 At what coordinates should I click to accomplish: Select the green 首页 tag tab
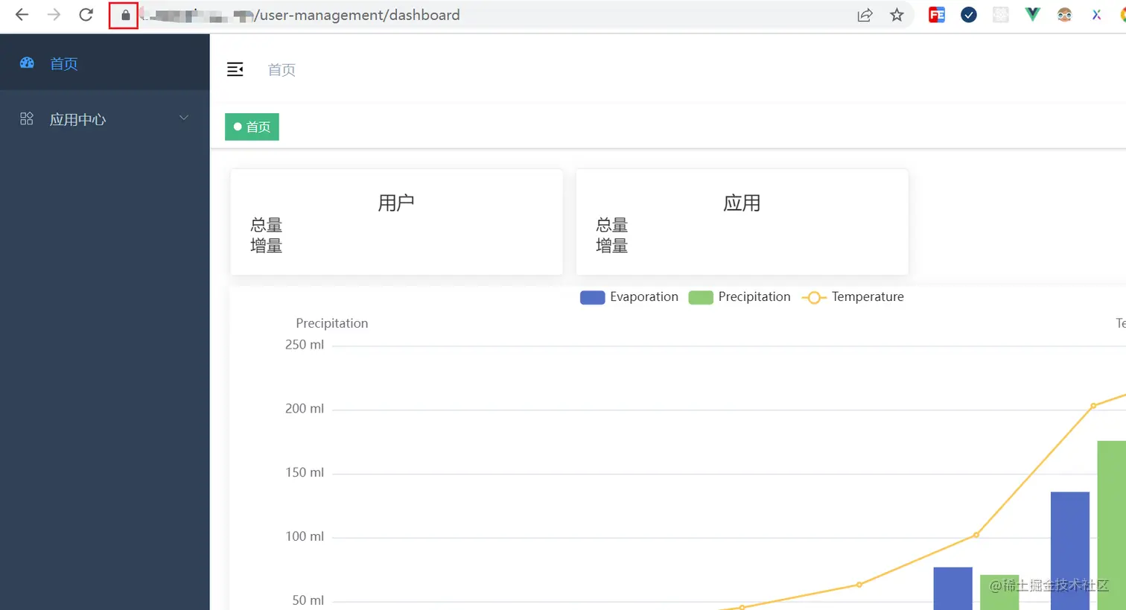coord(252,127)
